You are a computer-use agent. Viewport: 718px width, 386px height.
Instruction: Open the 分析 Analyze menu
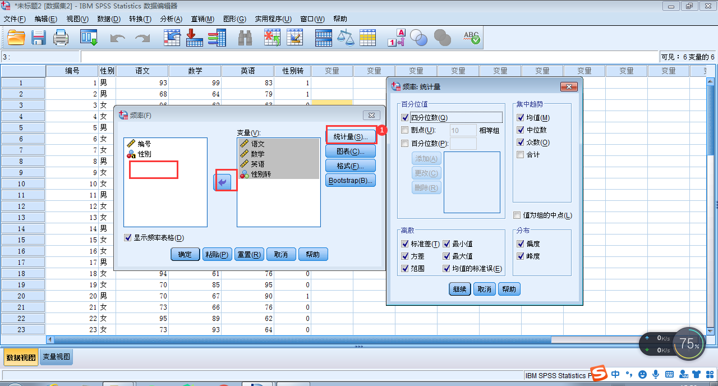point(171,19)
